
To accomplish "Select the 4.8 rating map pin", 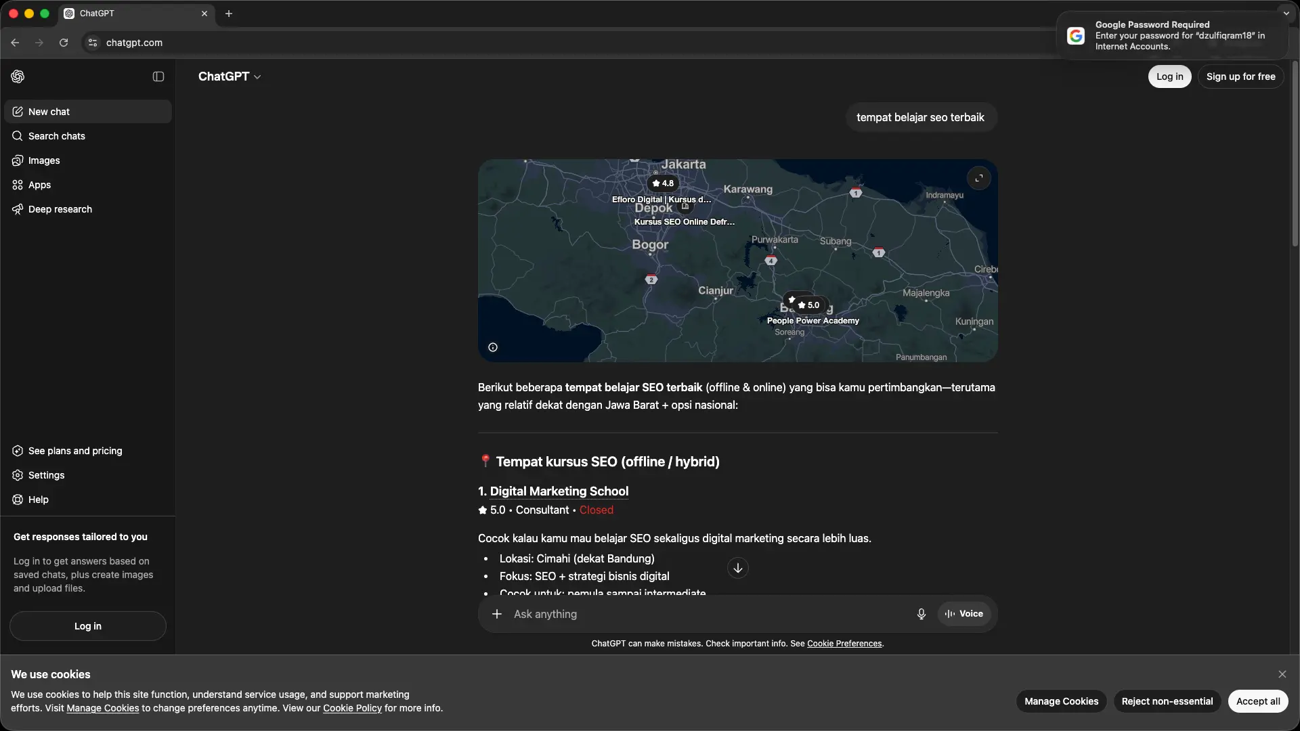I will pyautogui.click(x=663, y=183).
